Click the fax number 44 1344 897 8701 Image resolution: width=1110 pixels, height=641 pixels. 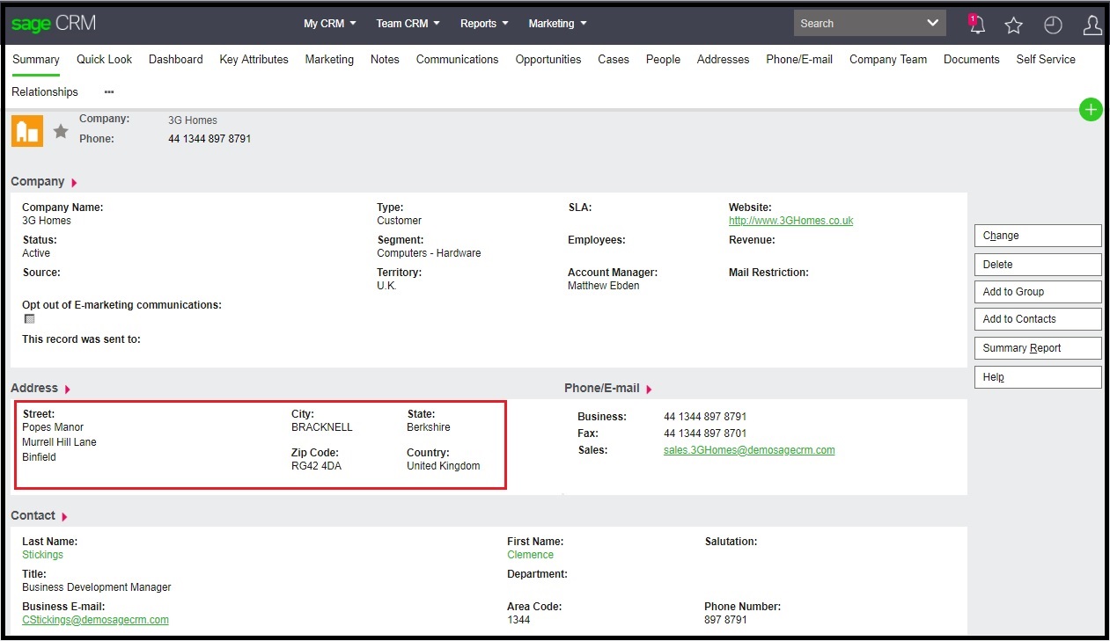tap(705, 433)
